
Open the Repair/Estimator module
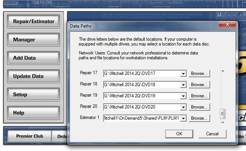click(34, 21)
